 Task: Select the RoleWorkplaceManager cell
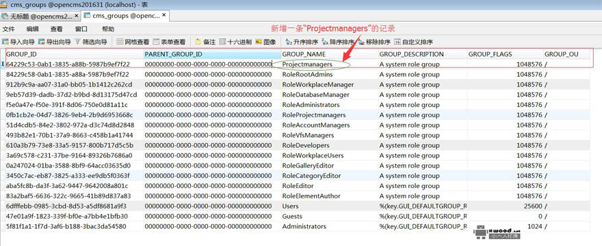pos(330,84)
